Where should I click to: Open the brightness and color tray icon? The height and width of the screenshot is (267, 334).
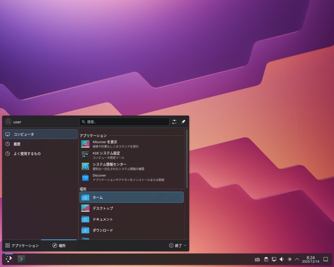289,259
